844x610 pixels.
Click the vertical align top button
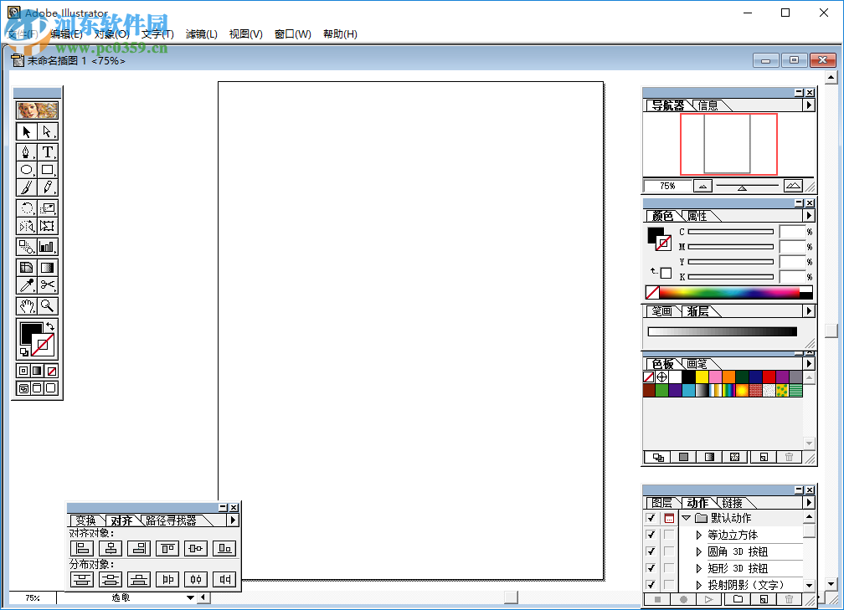(167, 547)
